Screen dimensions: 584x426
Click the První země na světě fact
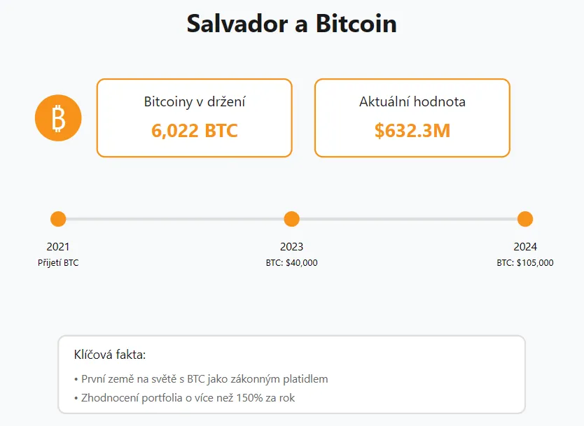(x=200, y=379)
